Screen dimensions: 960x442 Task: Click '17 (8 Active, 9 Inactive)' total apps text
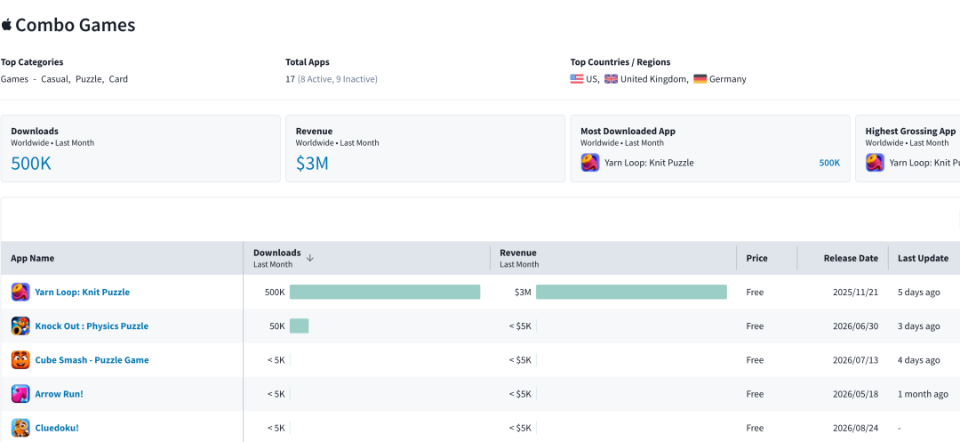point(332,79)
